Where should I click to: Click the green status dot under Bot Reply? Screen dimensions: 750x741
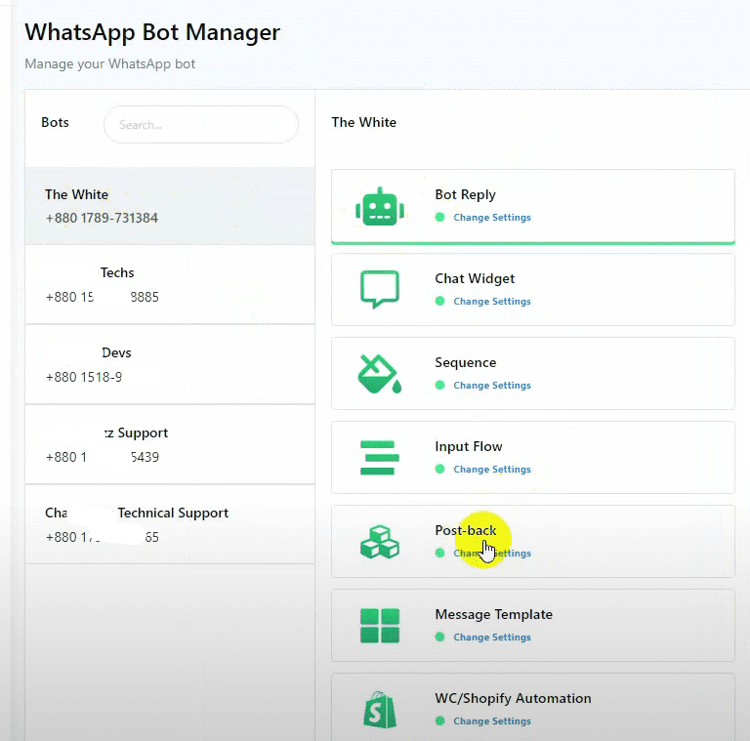[x=439, y=218]
